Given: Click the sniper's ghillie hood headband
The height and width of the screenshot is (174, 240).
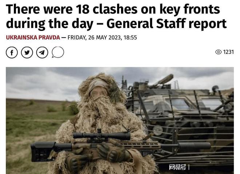Looking at the screenshot, I should coord(98,84).
